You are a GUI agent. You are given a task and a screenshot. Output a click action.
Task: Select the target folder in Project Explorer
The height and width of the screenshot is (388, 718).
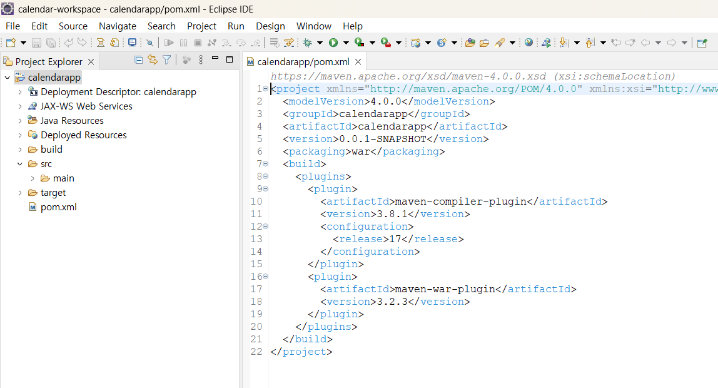53,192
